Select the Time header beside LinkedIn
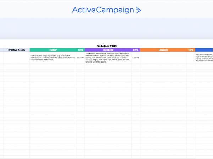 click(191, 50)
